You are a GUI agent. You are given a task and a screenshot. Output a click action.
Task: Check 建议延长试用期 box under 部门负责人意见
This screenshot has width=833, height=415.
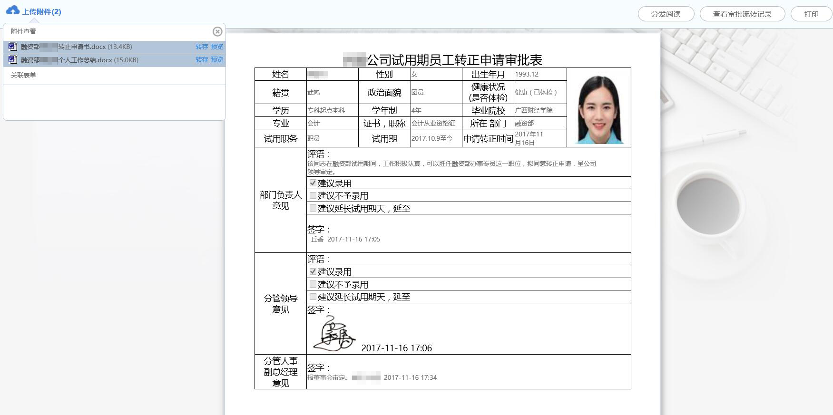(x=313, y=208)
